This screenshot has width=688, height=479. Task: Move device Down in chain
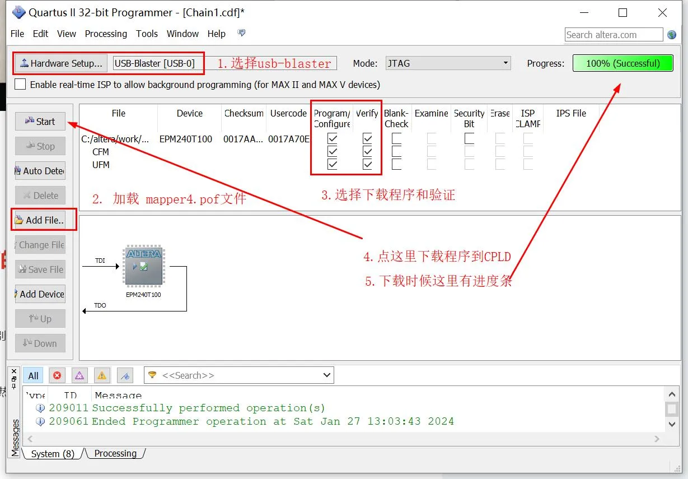click(x=40, y=343)
